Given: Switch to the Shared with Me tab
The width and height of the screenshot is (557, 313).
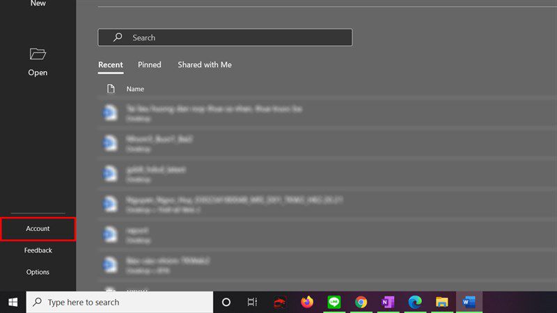Looking at the screenshot, I should [205, 65].
